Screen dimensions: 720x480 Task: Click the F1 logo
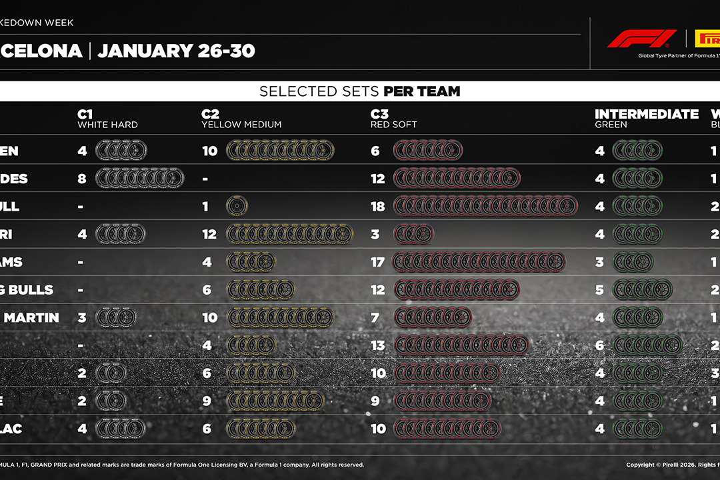coord(641,39)
